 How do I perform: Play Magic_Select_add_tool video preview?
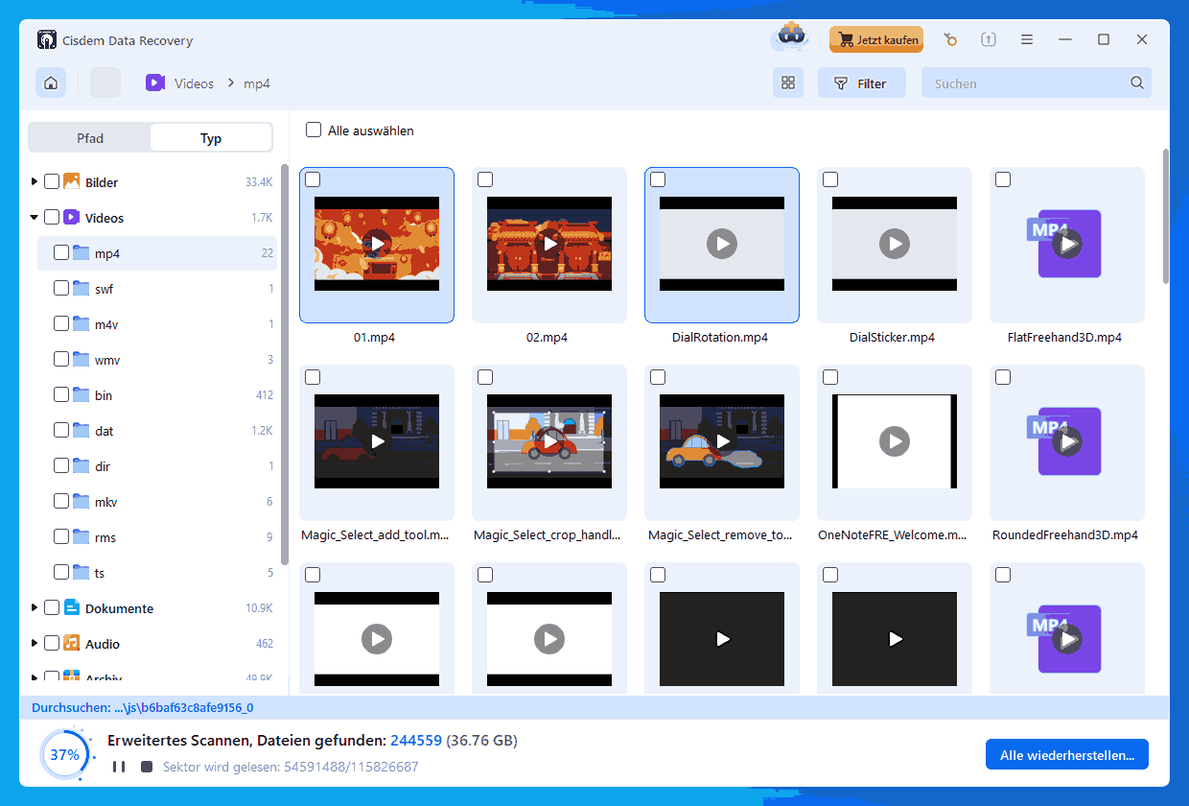tap(377, 441)
